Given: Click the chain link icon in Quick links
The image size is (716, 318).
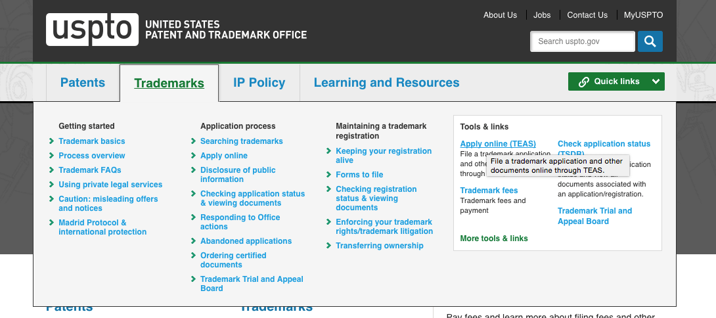Looking at the screenshot, I should pyautogui.click(x=583, y=81).
